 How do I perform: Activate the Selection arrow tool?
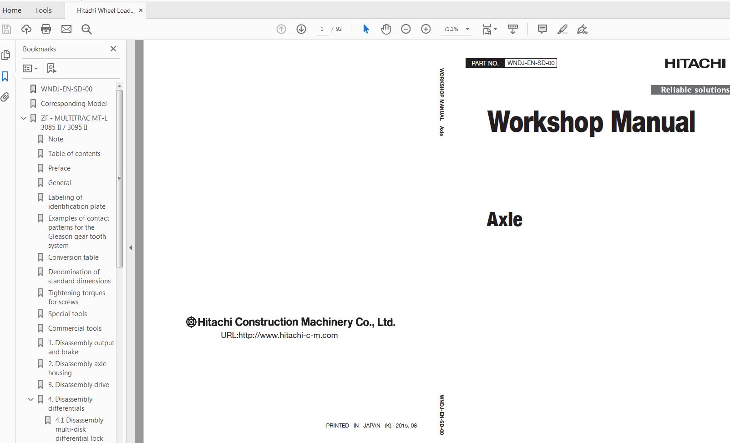[x=366, y=29]
